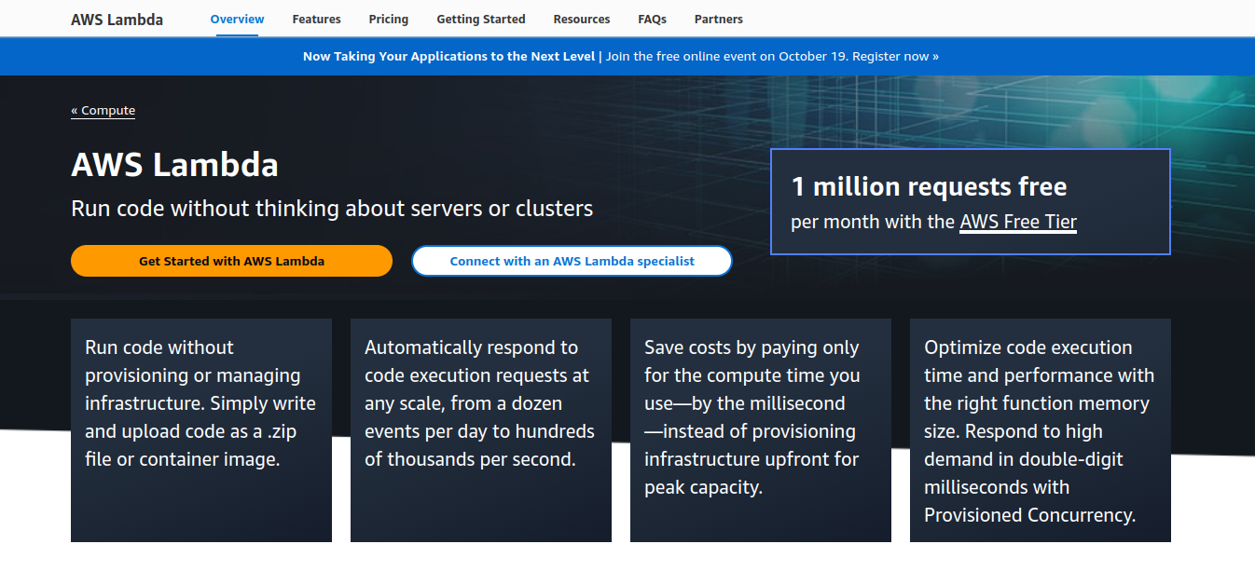Open the Features tab
This screenshot has height=585, width=1255.
(316, 19)
